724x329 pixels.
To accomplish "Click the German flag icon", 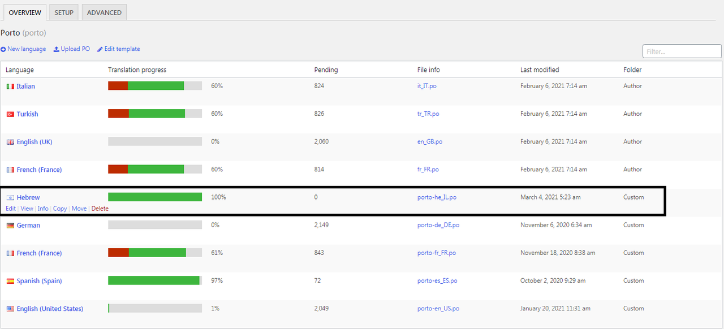I will 10,225.
